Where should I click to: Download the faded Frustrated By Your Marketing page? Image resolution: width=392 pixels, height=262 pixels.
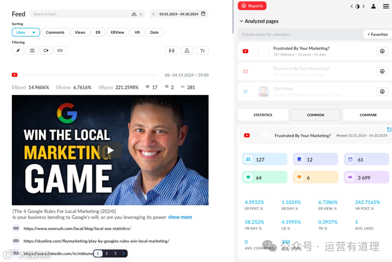[382, 71]
